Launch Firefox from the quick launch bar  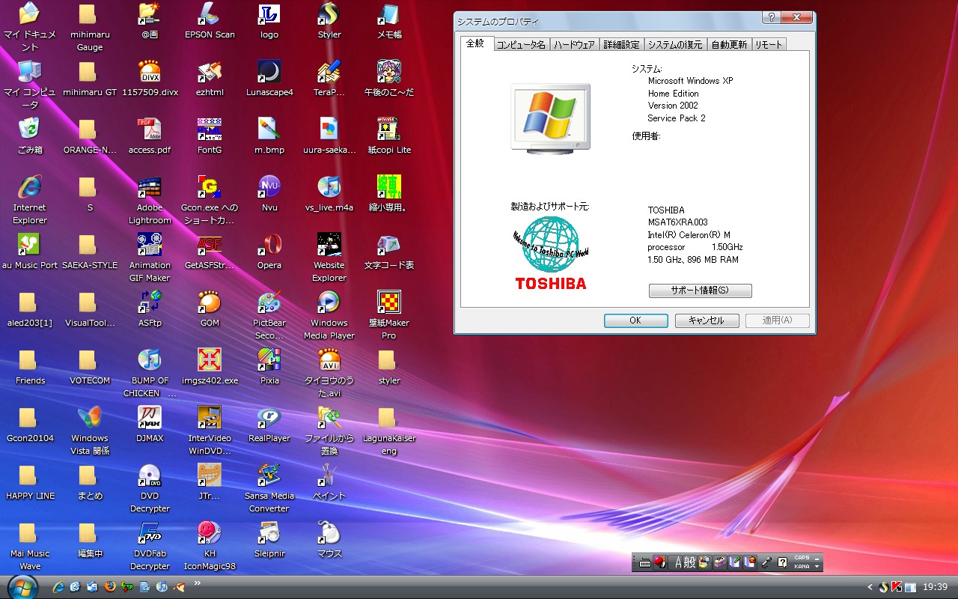click(x=110, y=587)
